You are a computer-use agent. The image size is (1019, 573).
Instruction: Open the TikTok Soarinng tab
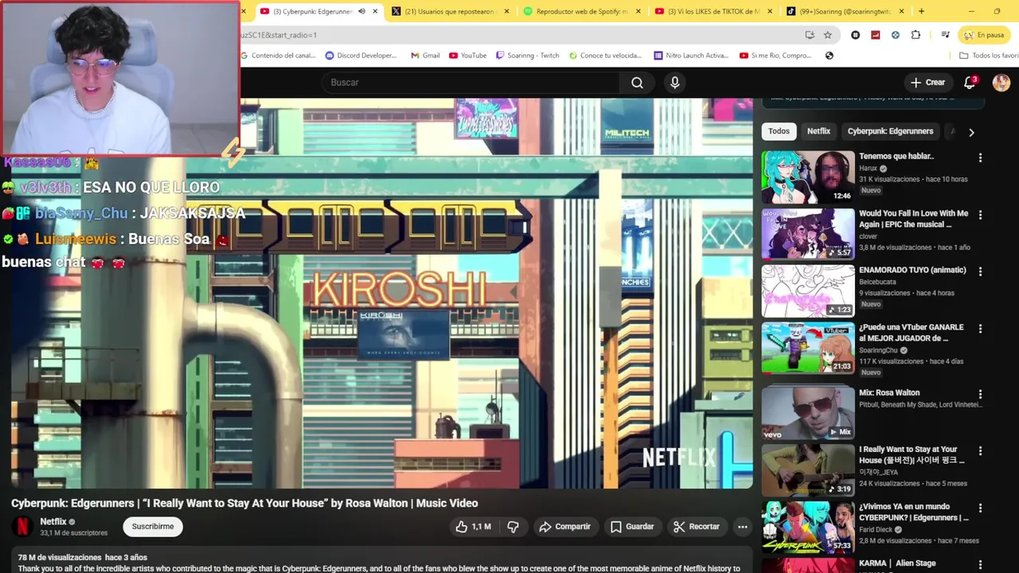844,11
